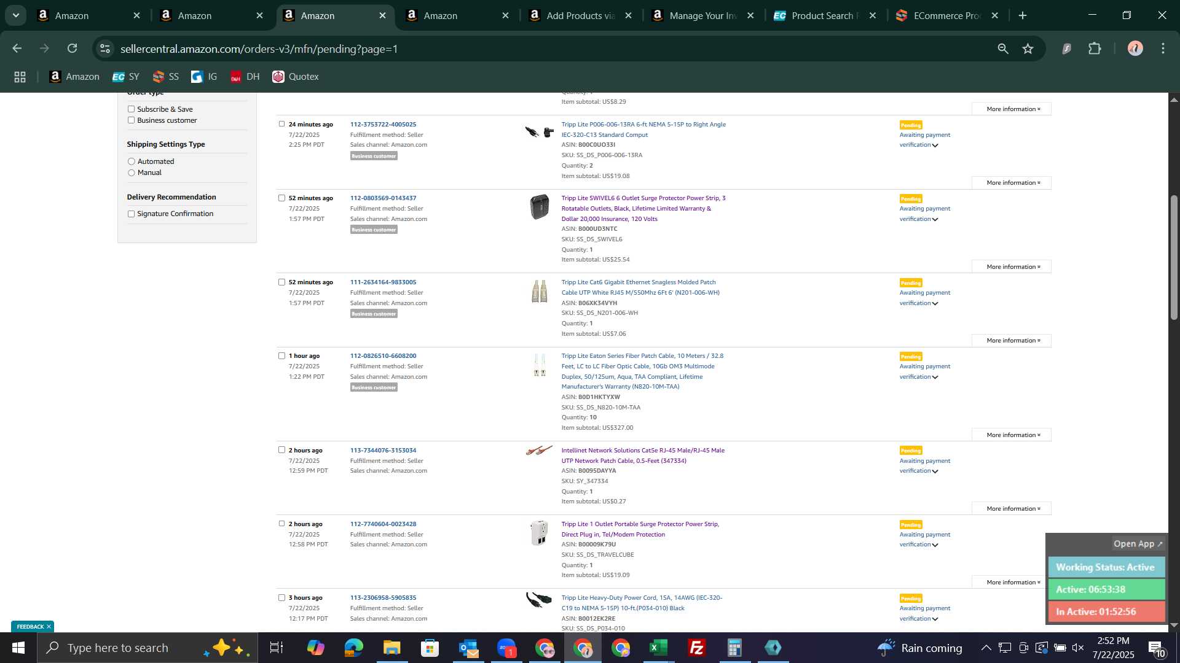Open the Amazon bookmark

[x=74, y=77]
